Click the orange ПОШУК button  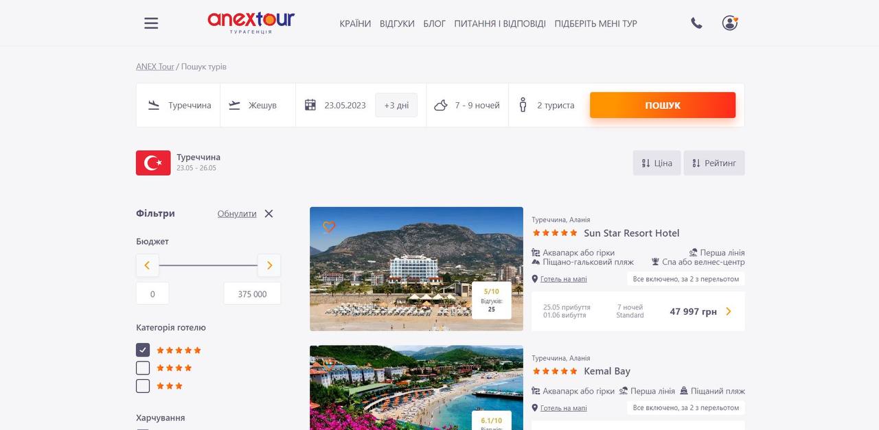(x=663, y=105)
